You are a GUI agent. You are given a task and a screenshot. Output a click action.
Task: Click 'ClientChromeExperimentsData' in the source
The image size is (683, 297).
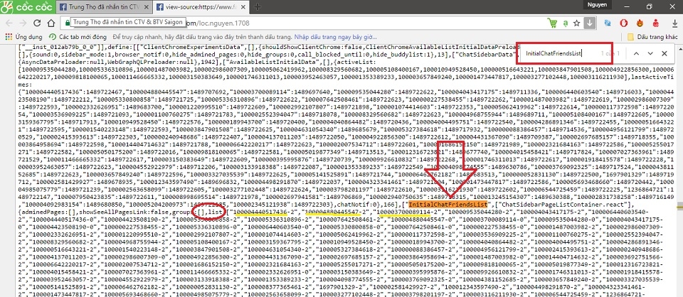click(191, 46)
